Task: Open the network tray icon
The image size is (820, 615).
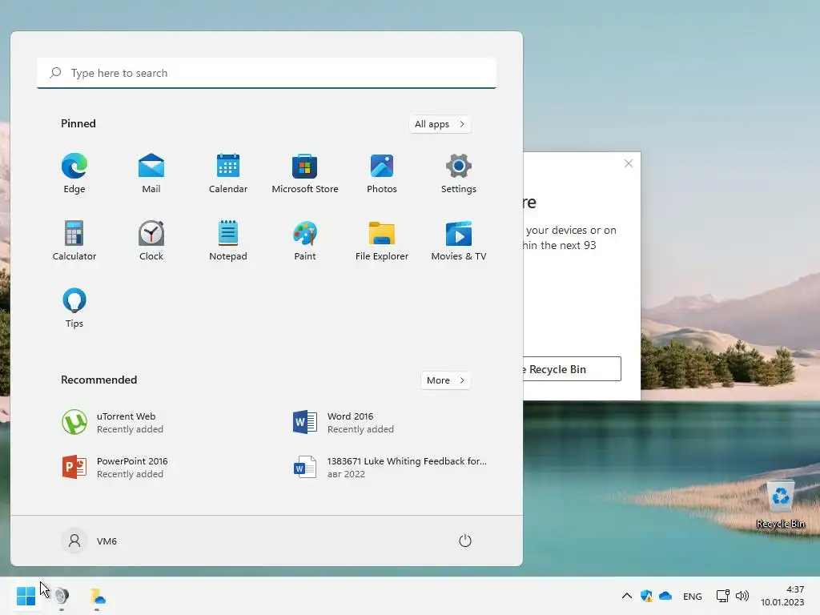Action: click(723, 596)
